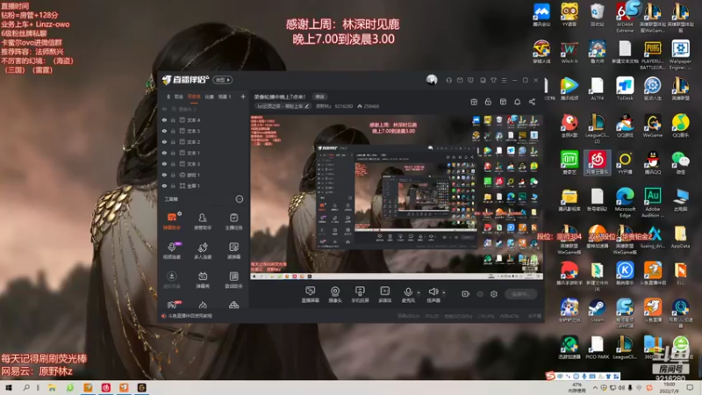The width and height of the screenshot is (702, 395).
Task: Open the 主播任务 tool
Action: (233, 221)
